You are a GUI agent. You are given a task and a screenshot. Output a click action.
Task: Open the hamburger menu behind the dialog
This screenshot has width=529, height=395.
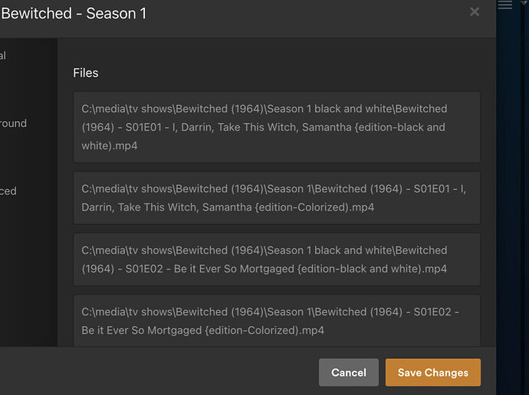coord(505,5)
